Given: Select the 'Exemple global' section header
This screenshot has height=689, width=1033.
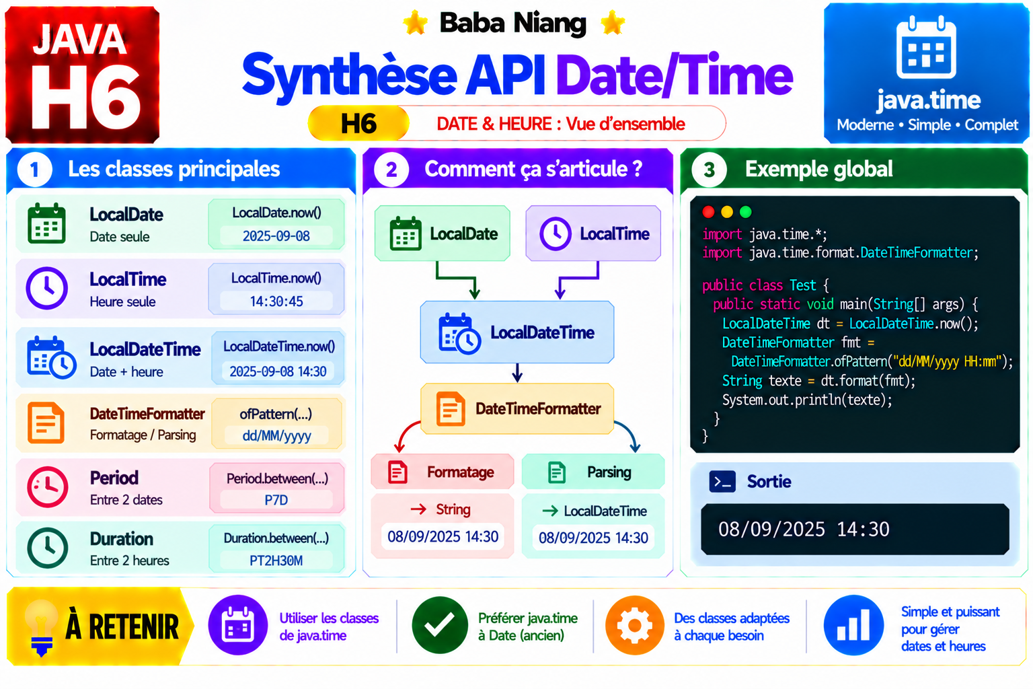Looking at the screenshot, I should tap(854, 169).
